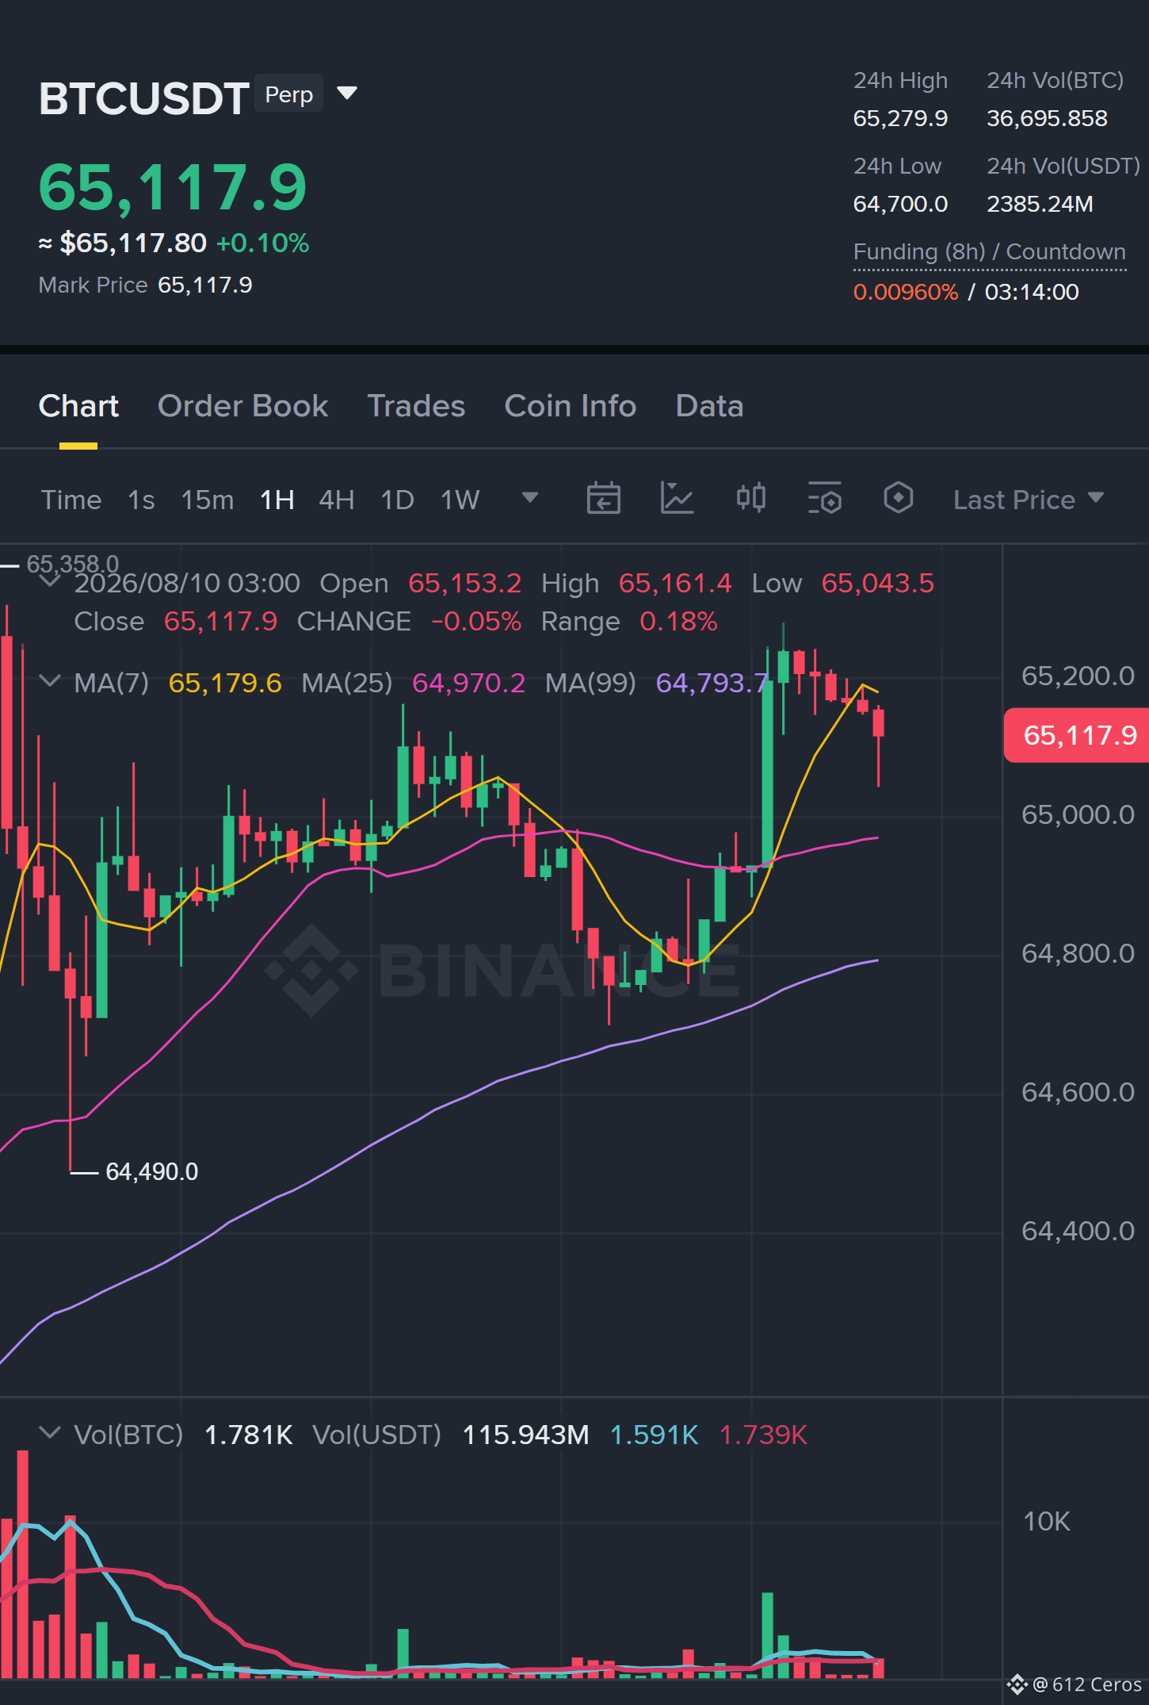Tap the BTCUSDT pair name

coord(144,98)
